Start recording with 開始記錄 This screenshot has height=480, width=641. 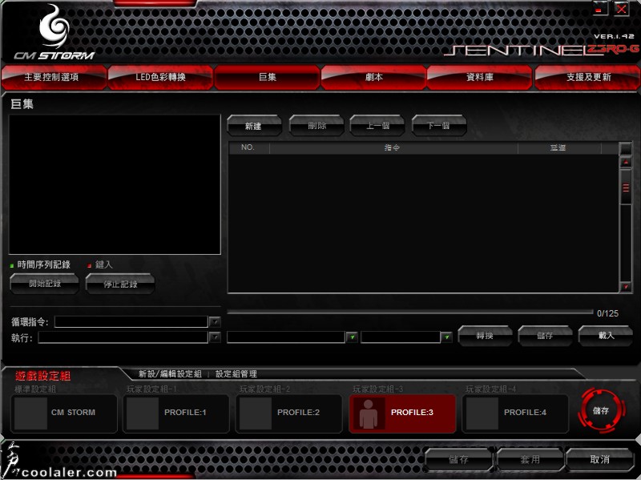(x=45, y=284)
